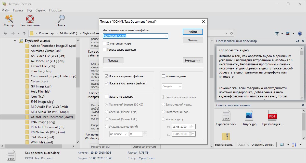Enable Только слово целиком checkbox

[x=105, y=50]
